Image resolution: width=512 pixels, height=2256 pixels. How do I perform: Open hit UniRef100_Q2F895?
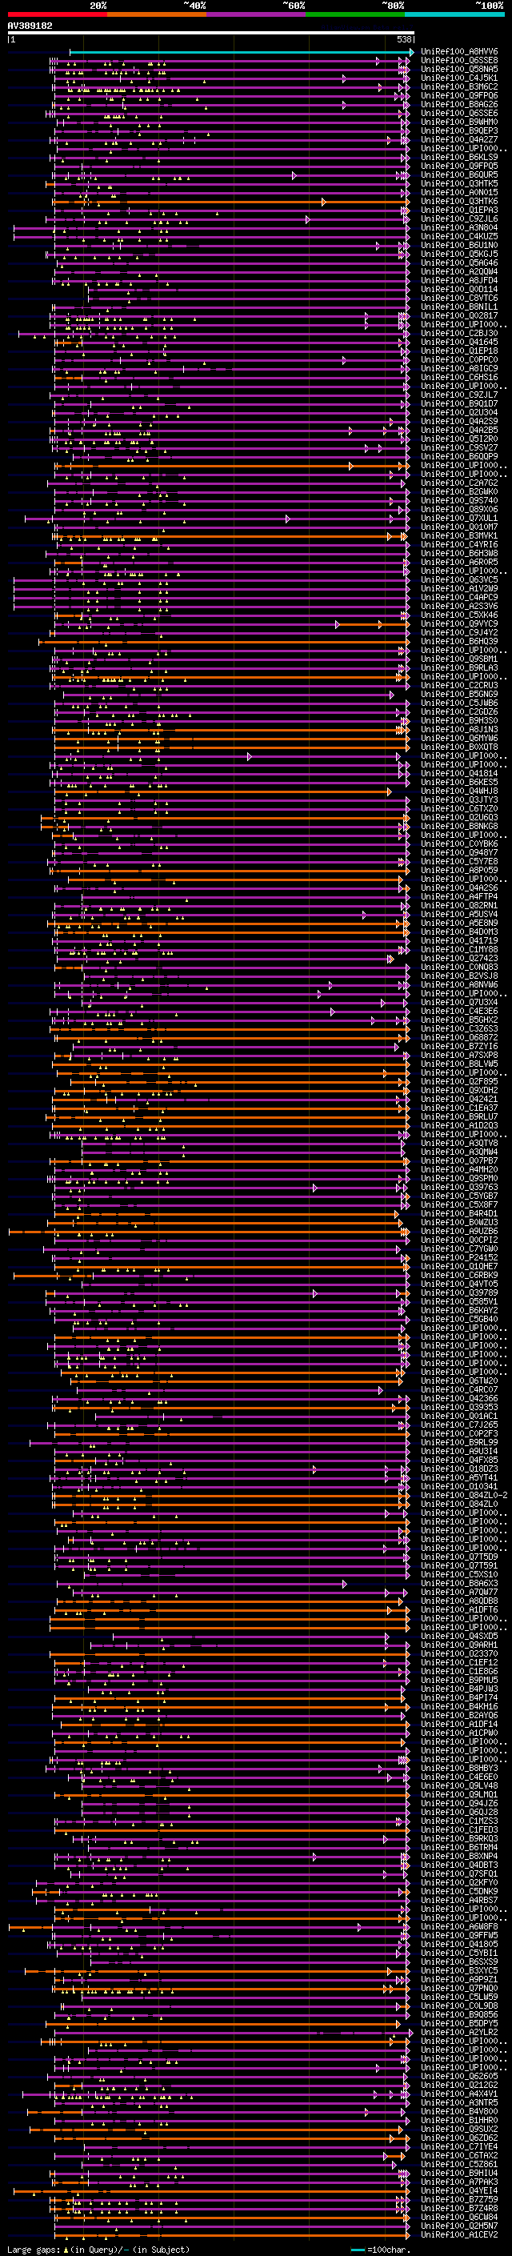click(459, 1082)
